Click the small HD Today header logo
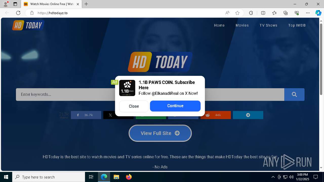 pos(28,25)
